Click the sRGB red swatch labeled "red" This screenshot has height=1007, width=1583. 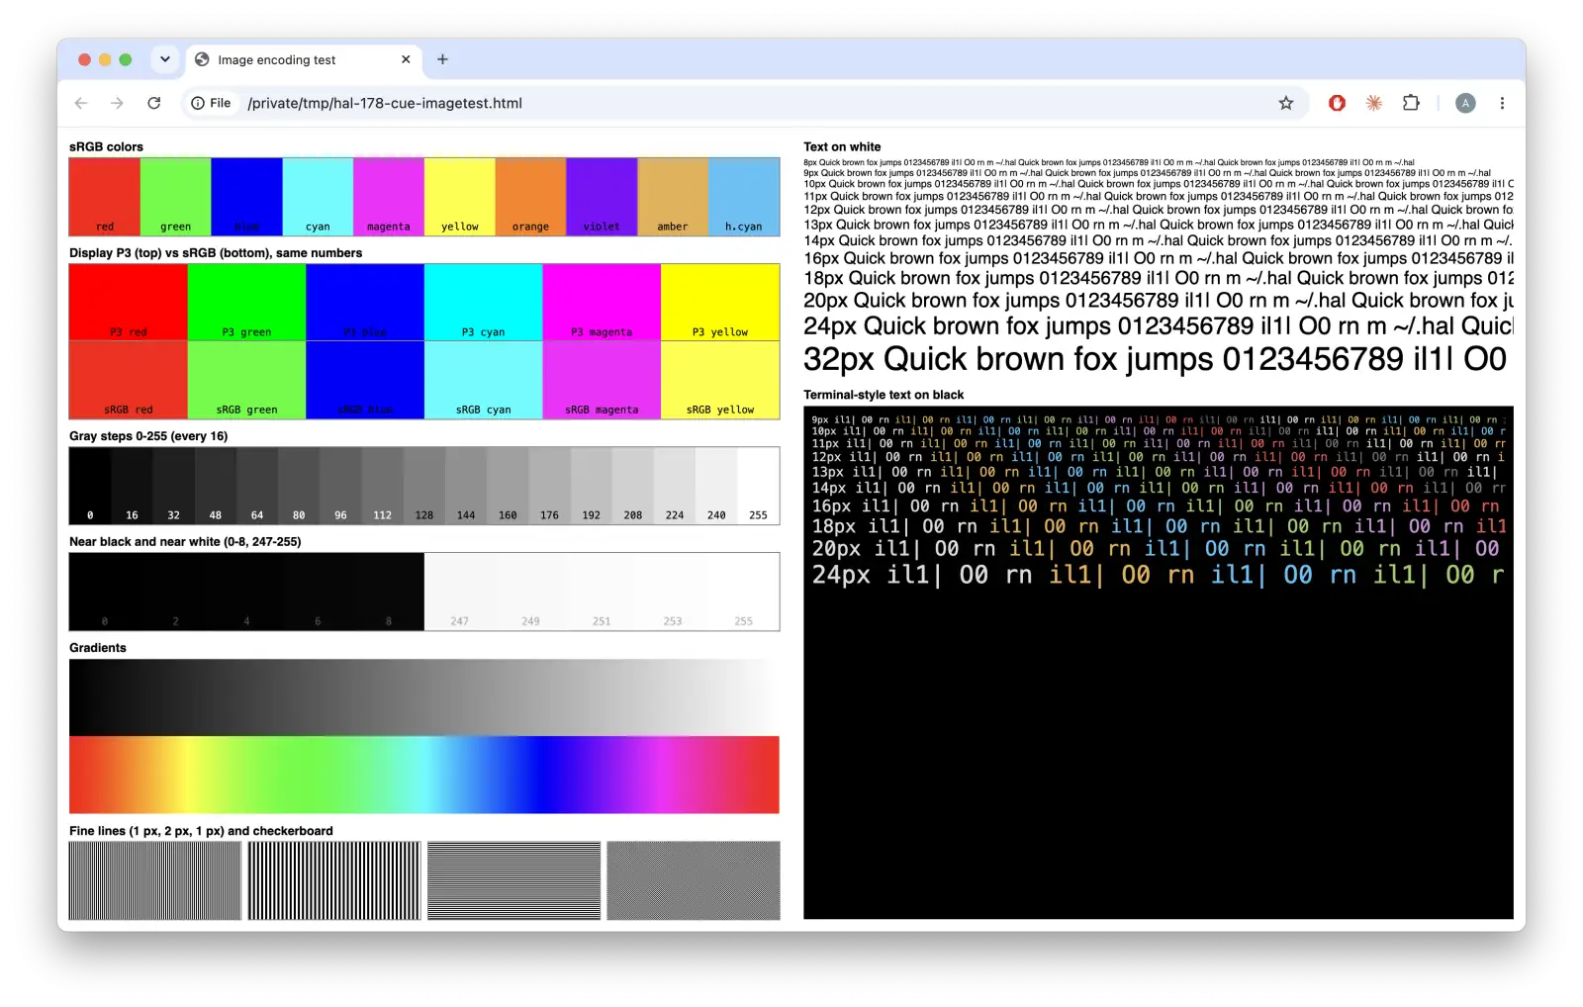(x=105, y=197)
